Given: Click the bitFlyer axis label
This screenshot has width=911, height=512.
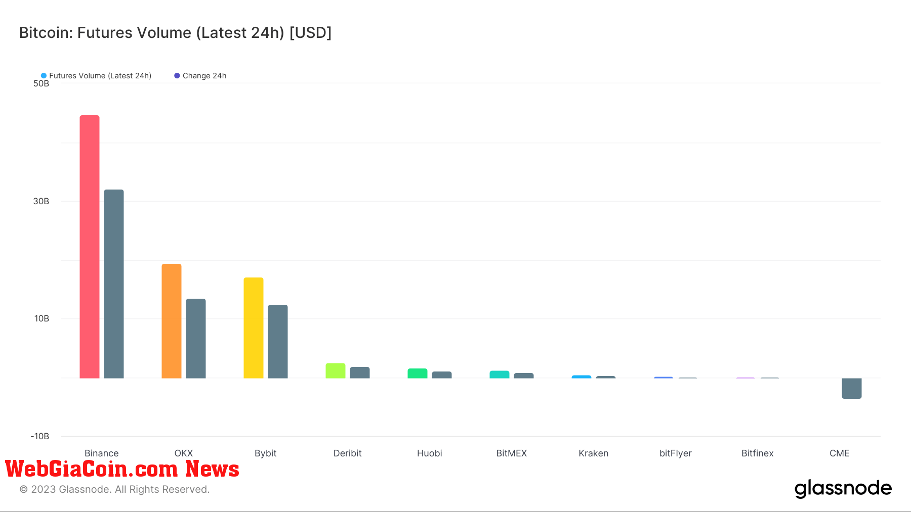Looking at the screenshot, I should pyautogui.click(x=676, y=453).
